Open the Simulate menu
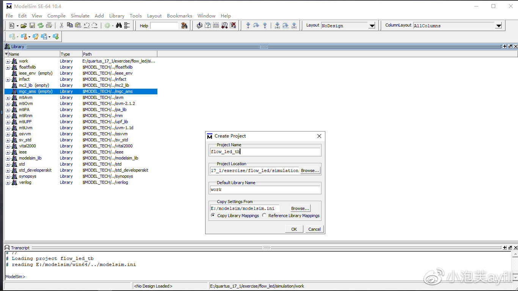 click(80, 16)
